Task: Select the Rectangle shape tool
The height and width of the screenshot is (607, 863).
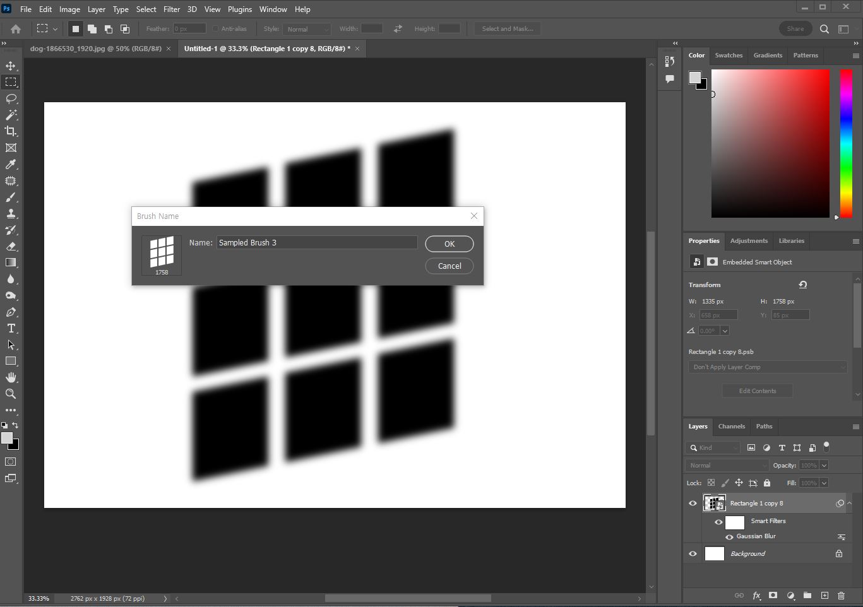Action: 11,361
